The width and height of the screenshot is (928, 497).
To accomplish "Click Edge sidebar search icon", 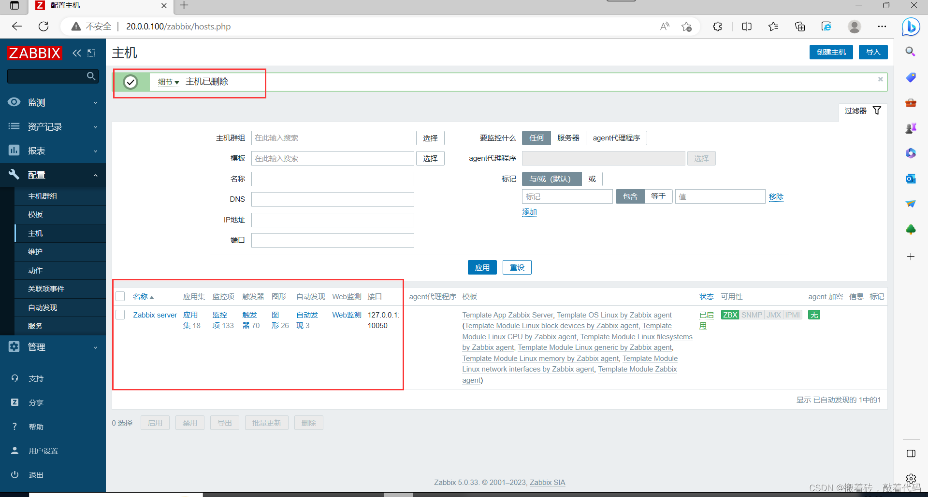I will (x=911, y=52).
